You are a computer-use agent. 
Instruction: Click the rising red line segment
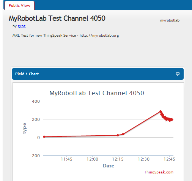(x=142, y=123)
